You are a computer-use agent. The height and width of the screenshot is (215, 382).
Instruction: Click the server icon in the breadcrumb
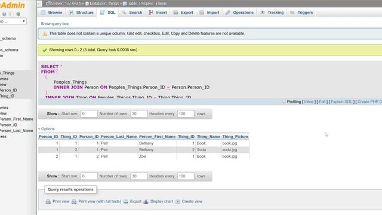click(48, 4)
